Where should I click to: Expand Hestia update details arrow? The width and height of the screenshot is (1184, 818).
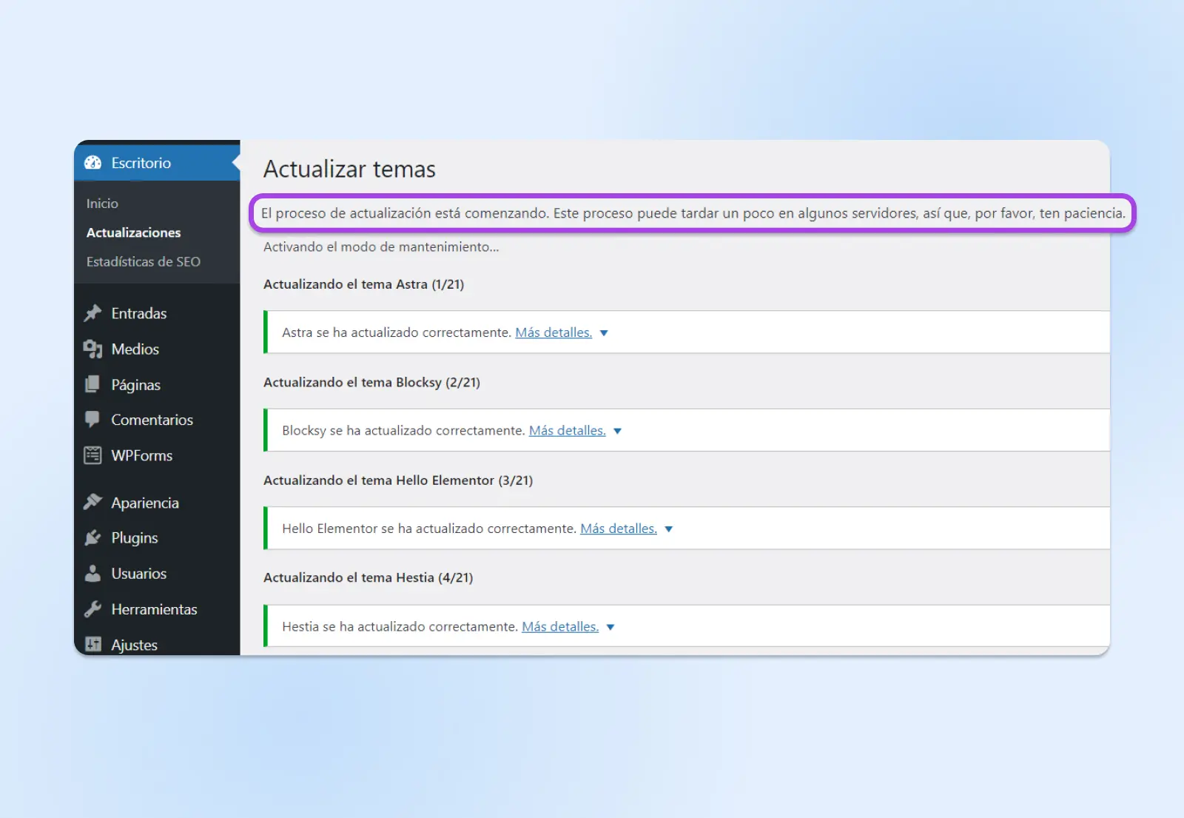610,627
